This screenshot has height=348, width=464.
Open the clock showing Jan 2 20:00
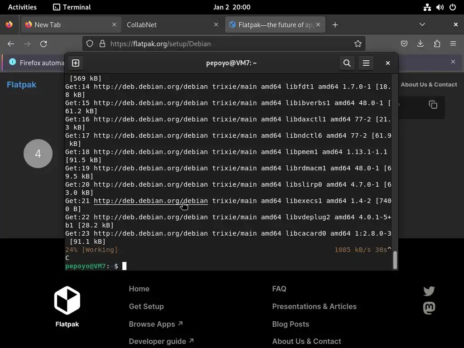(x=232, y=7)
